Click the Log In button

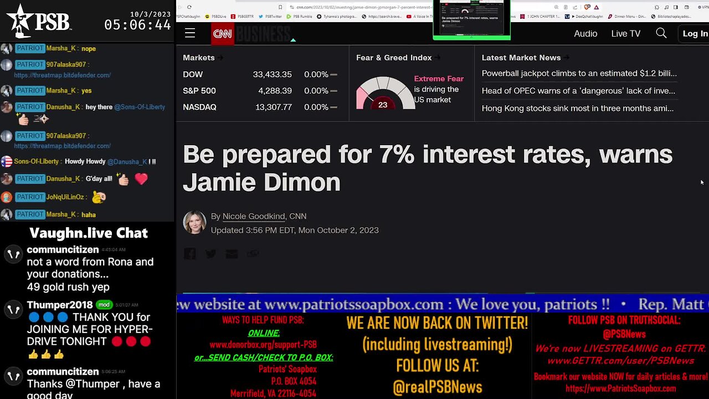click(x=695, y=34)
